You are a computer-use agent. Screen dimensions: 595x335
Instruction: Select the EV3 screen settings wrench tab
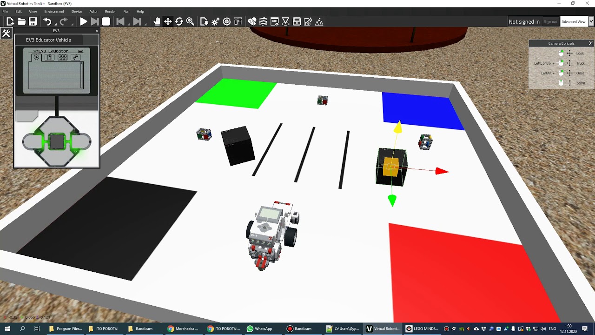tap(75, 57)
